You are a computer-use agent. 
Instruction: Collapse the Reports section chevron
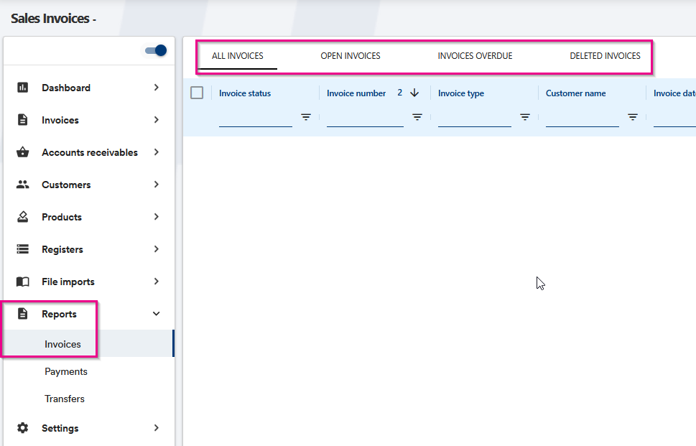tap(156, 314)
